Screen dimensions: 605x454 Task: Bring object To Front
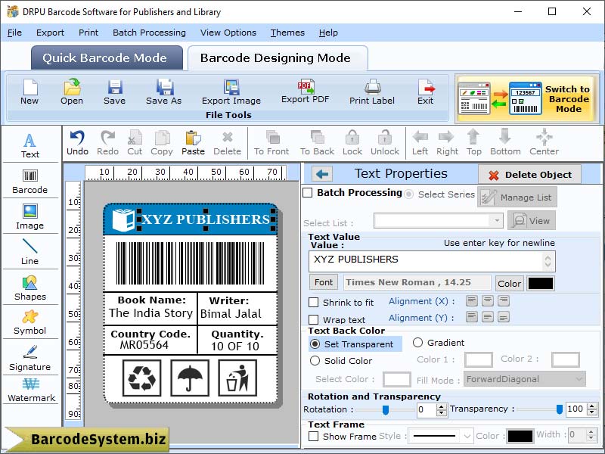click(x=271, y=142)
